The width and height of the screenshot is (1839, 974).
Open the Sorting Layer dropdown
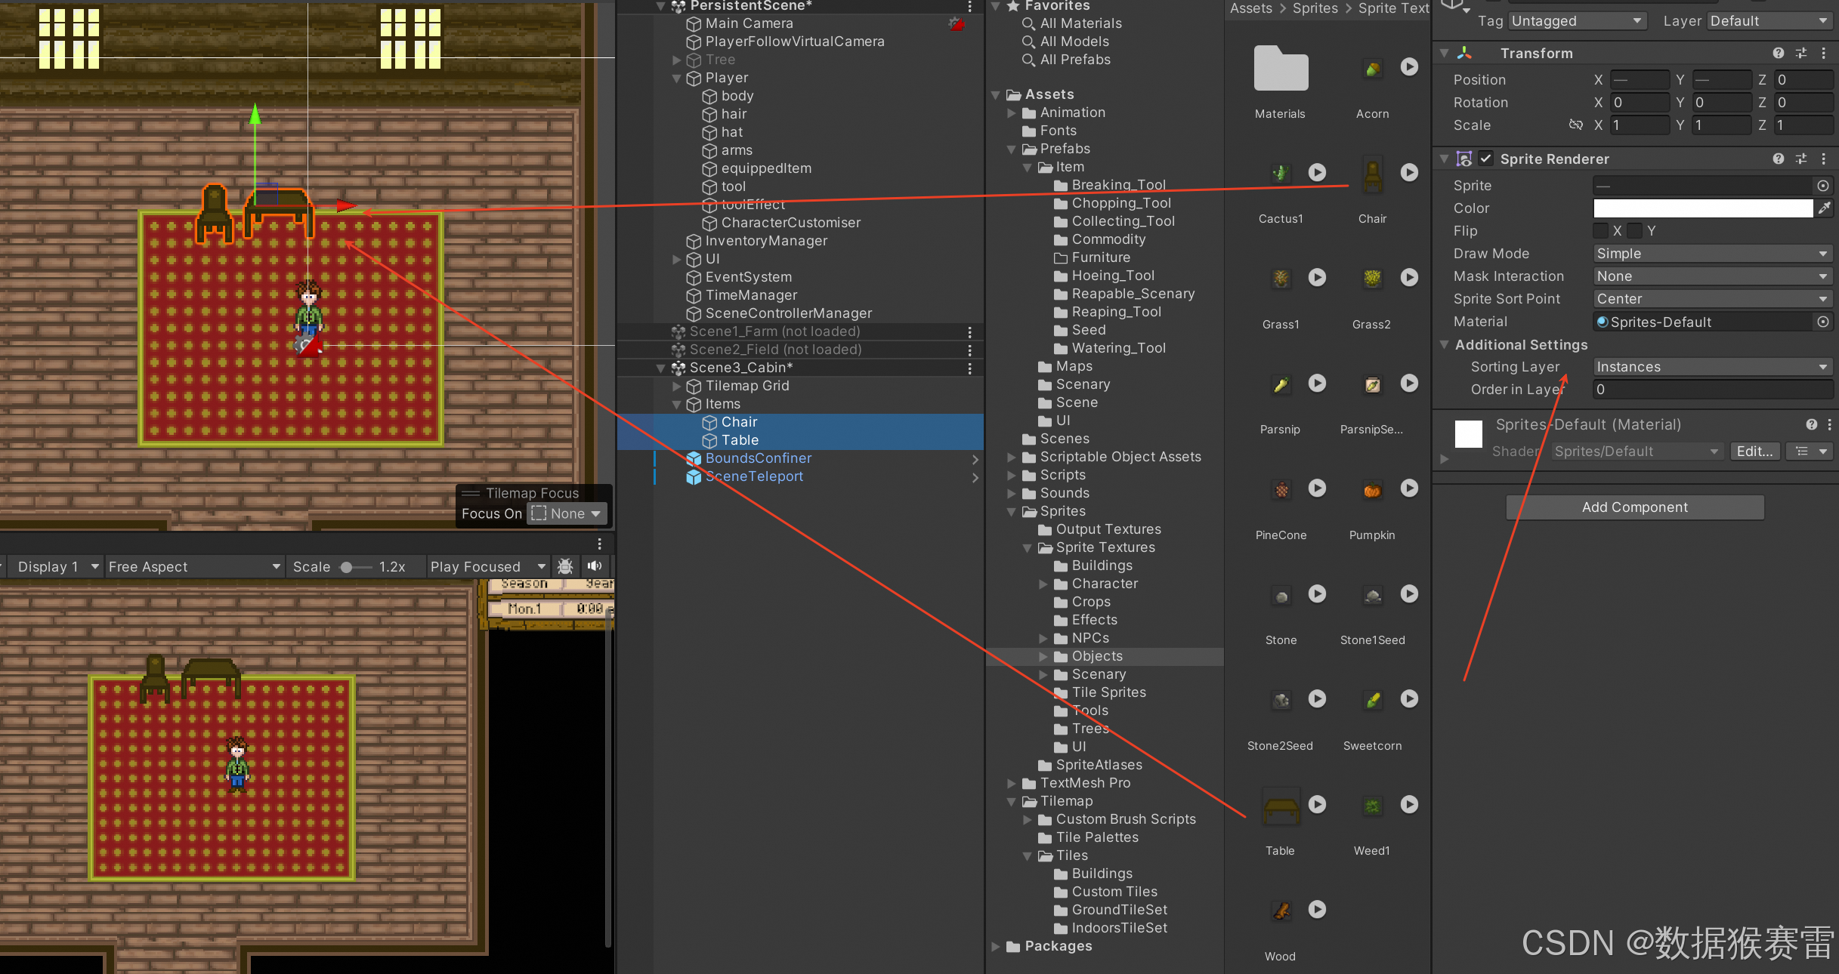click(x=1711, y=367)
